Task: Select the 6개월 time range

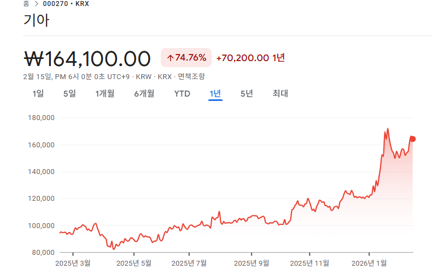Action: point(144,93)
